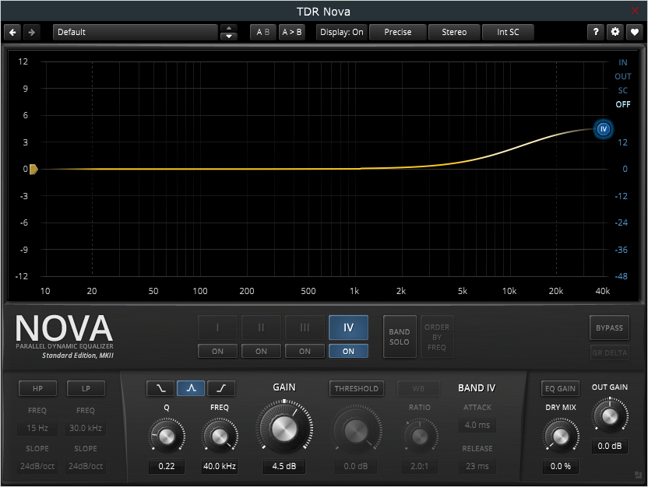This screenshot has height=487, width=648.
Task: Select the high shelf filter shape
Action: click(x=221, y=388)
